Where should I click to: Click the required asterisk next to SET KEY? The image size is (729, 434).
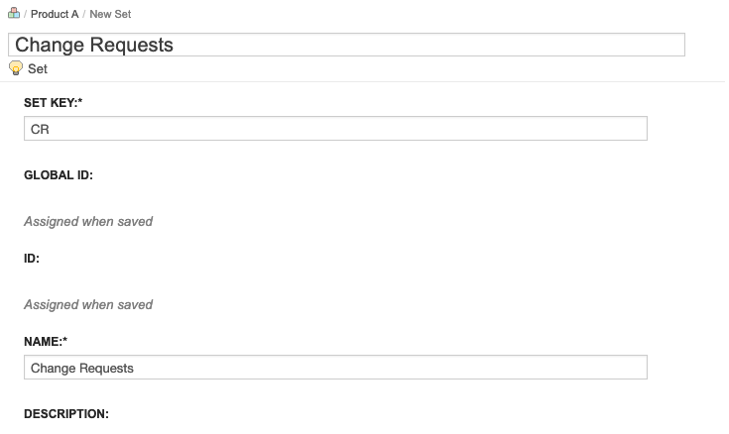[x=79, y=103]
